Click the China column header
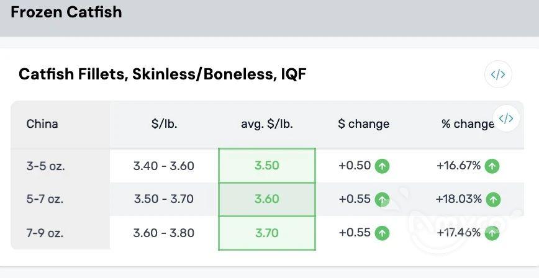 42,123
